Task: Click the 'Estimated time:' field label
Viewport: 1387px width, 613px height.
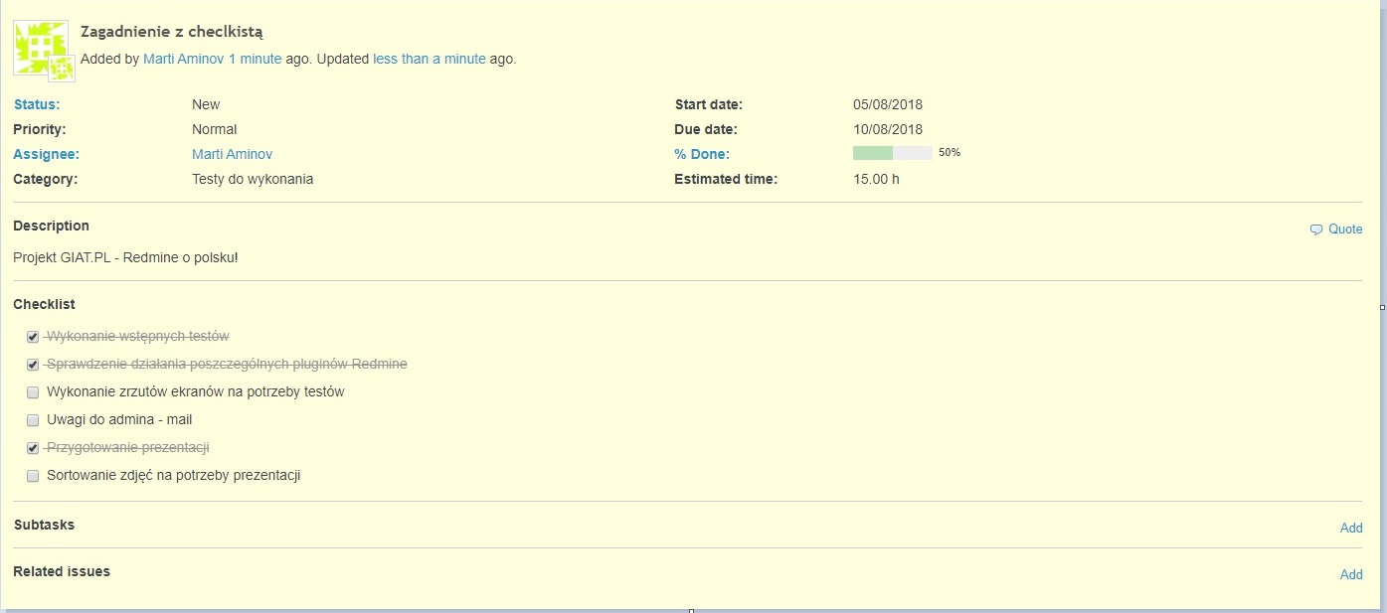Action: 726,179
